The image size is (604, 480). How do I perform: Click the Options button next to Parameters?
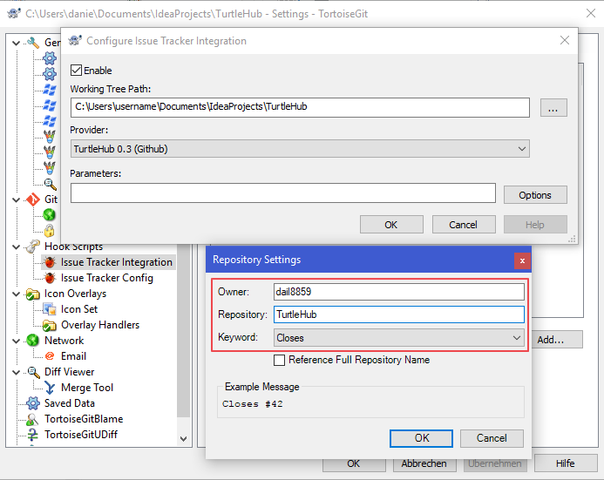(535, 195)
